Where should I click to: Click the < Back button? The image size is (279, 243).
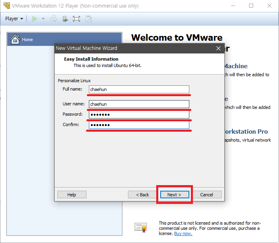(x=142, y=195)
